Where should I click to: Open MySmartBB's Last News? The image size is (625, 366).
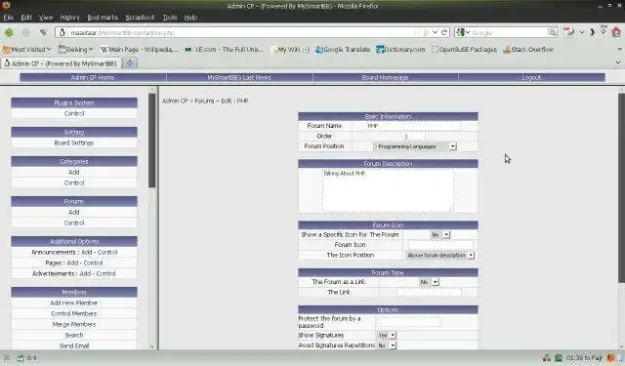tap(239, 78)
